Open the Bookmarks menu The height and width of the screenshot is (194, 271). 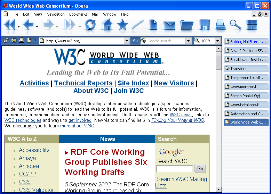point(78,14)
